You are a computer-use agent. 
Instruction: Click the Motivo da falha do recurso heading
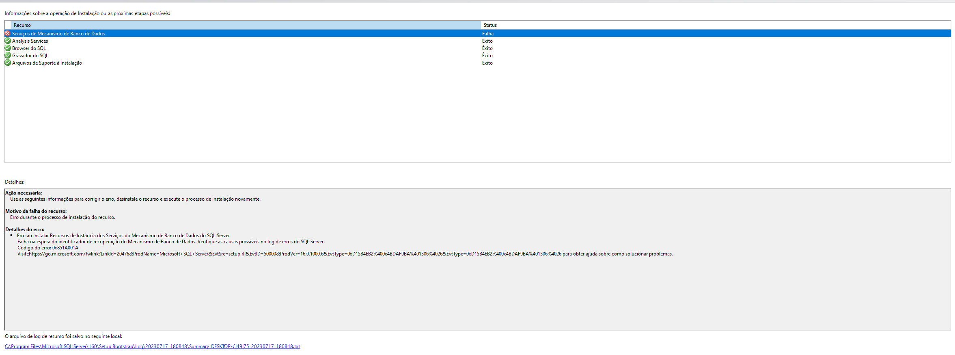pos(36,211)
